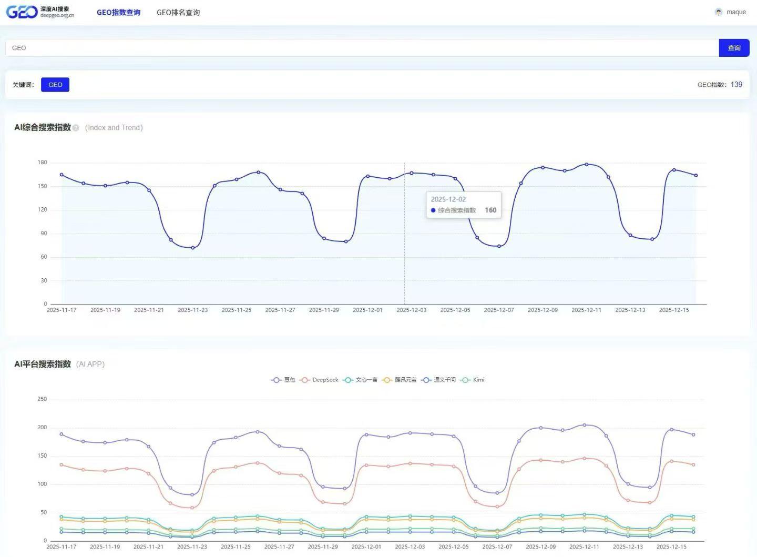Click the help icon beside AI综合搜索指数
This screenshot has height=557, width=757.
tap(76, 128)
